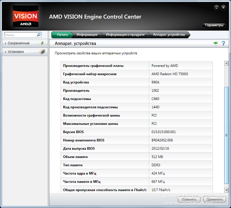
Task: Select Аппарат. устройства breadcrumb
Action: pyautogui.click(x=169, y=35)
